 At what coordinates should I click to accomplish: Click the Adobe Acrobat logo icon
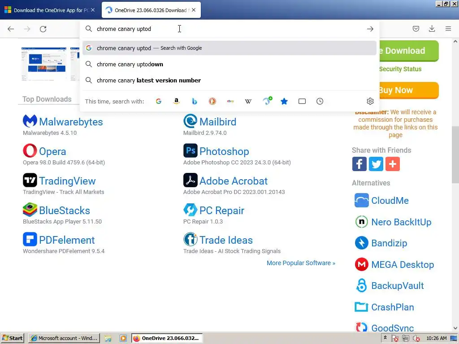click(x=190, y=180)
